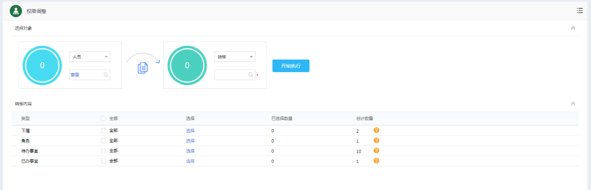
Task: Click help icon in the 角色 row
Action: (376, 140)
